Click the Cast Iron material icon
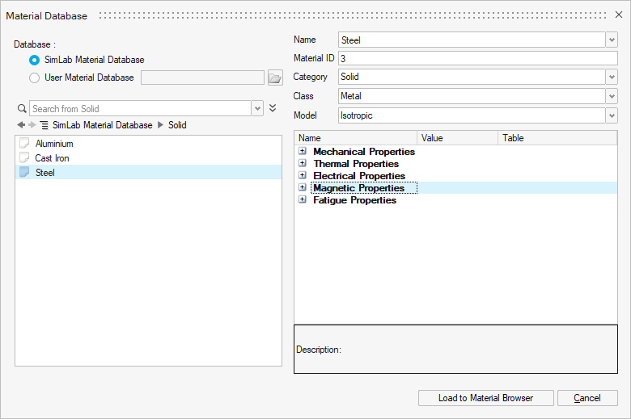Screen dimensions: 631x419 point(24,158)
